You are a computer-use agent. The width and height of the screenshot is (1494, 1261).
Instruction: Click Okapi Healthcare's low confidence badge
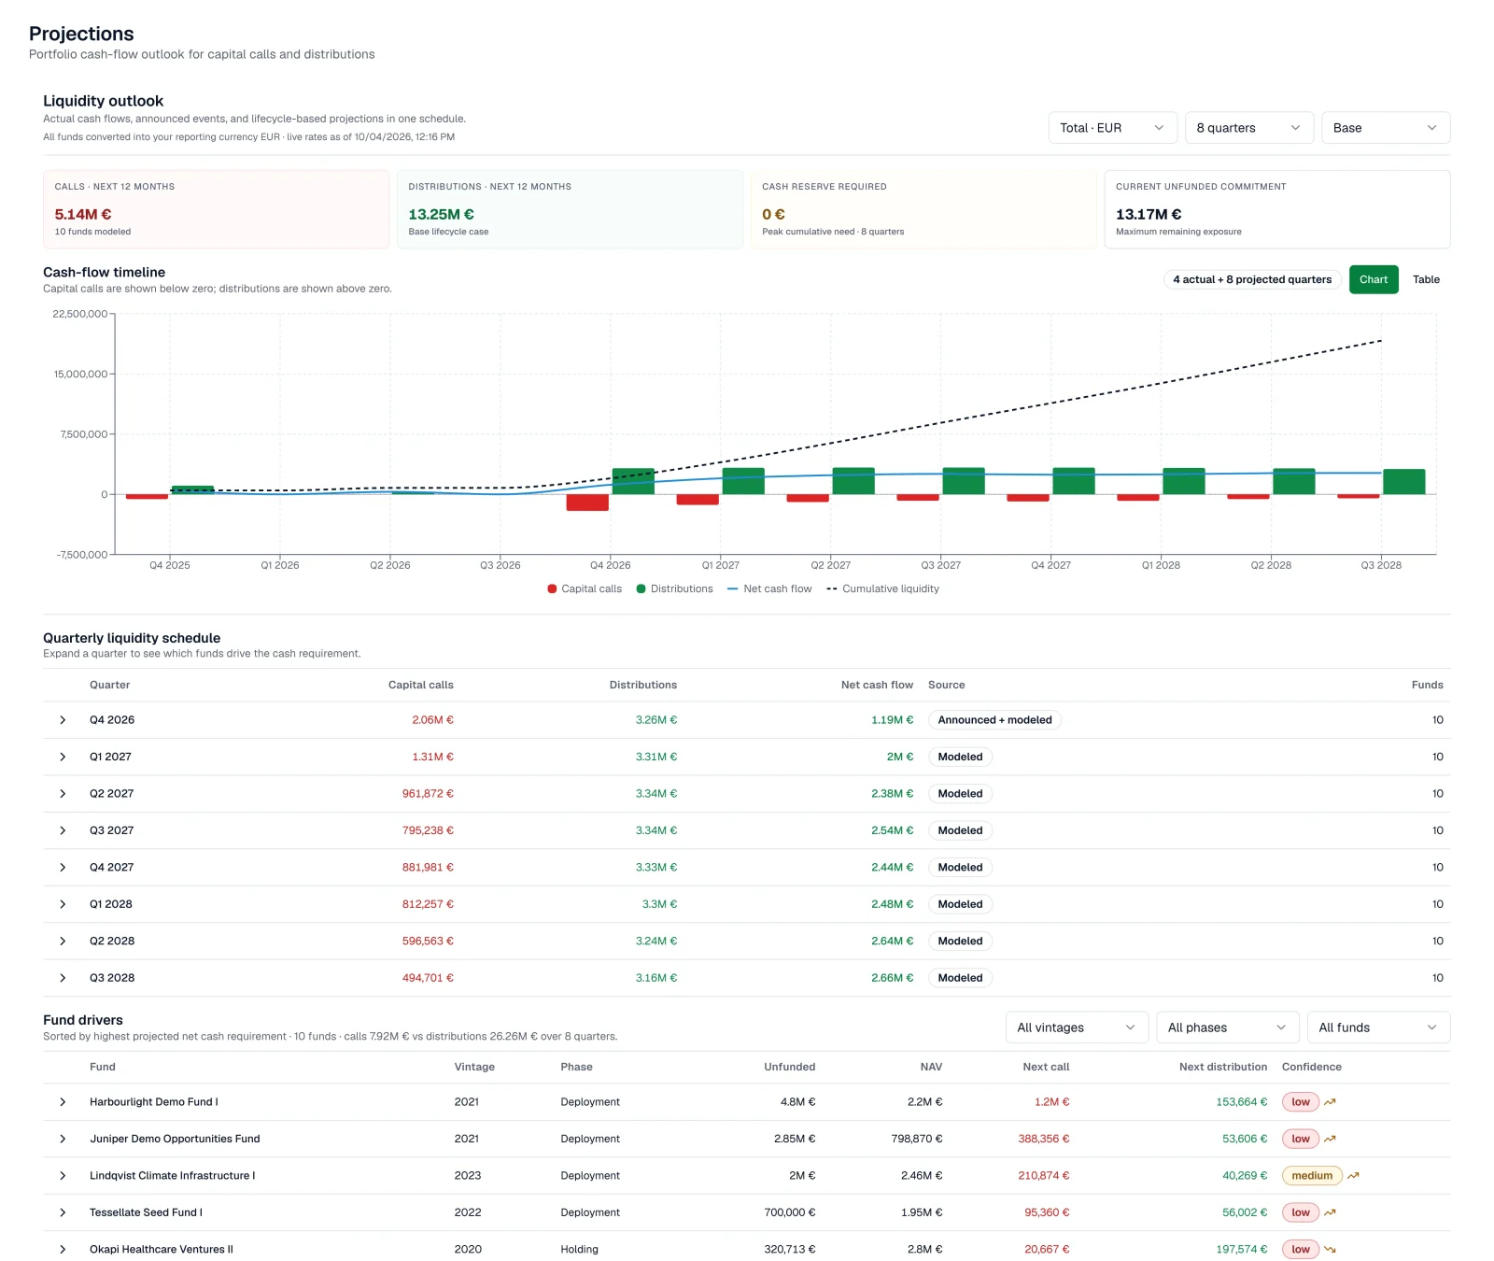click(x=1301, y=1250)
